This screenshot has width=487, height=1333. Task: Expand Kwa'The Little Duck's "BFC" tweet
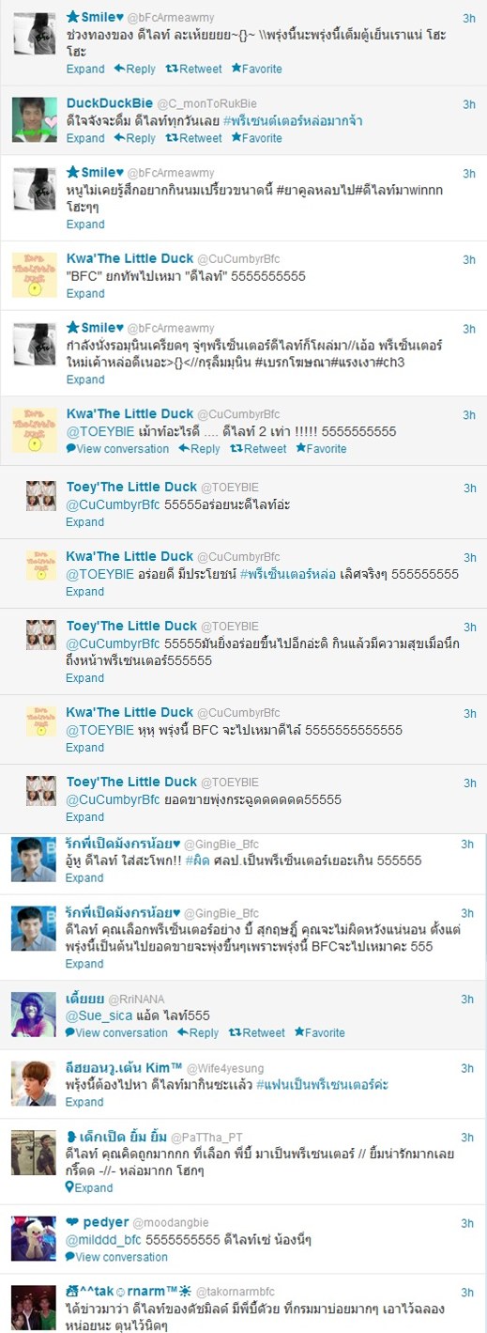(85, 293)
